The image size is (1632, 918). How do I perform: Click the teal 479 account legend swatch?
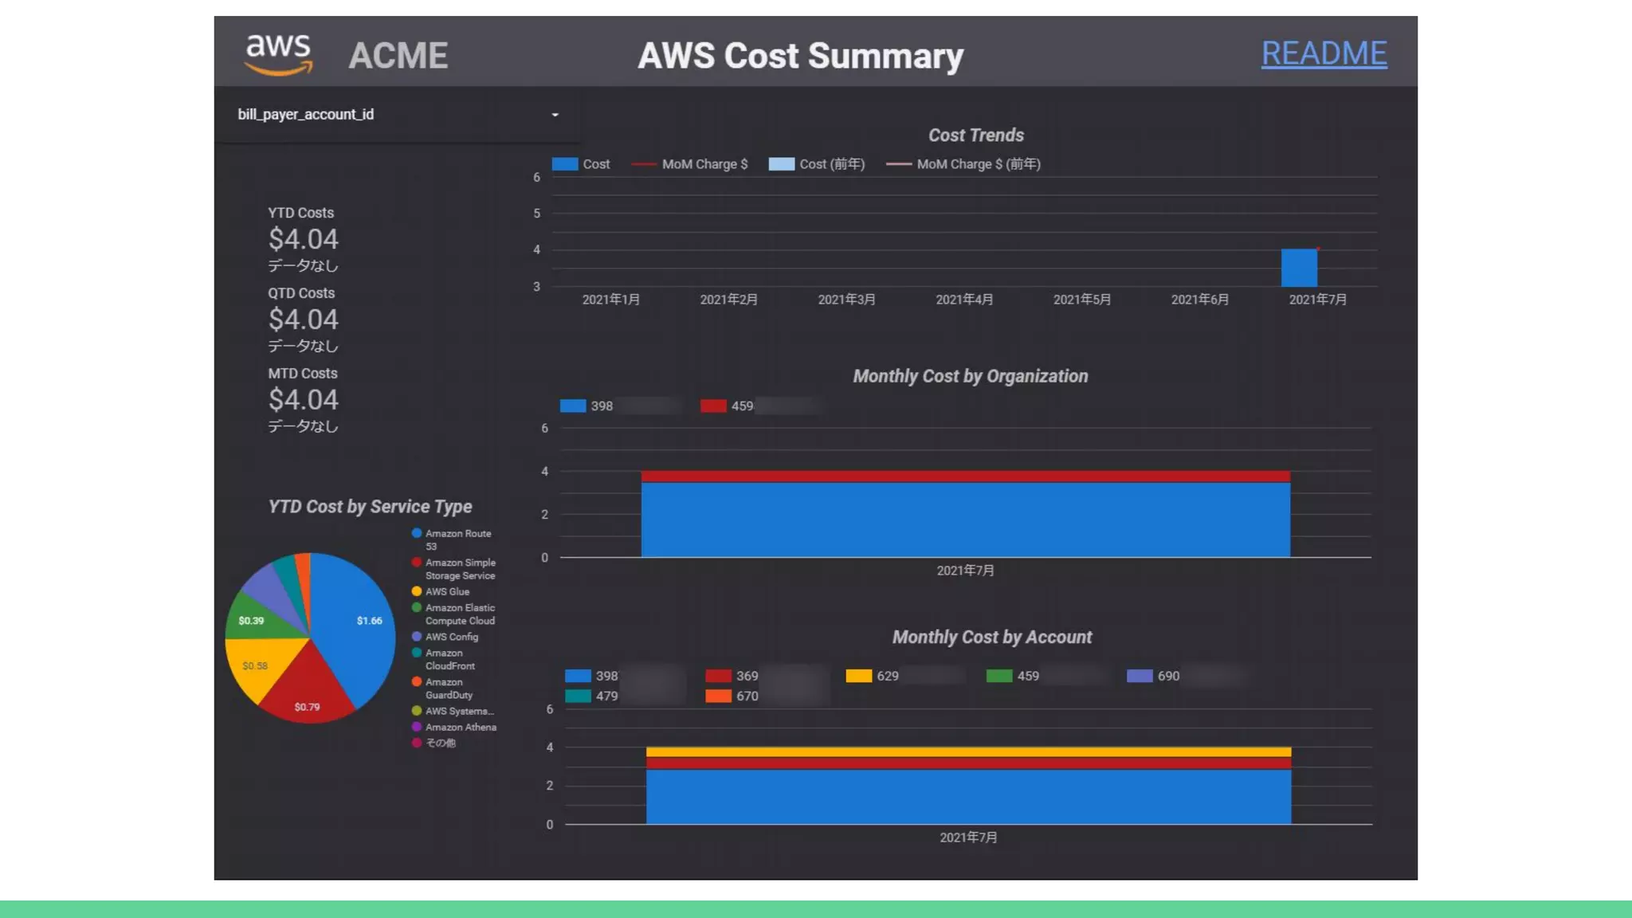[x=578, y=696]
